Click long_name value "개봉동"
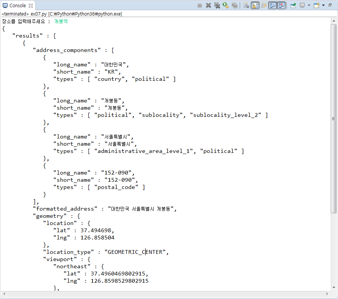 pos(111,101)
